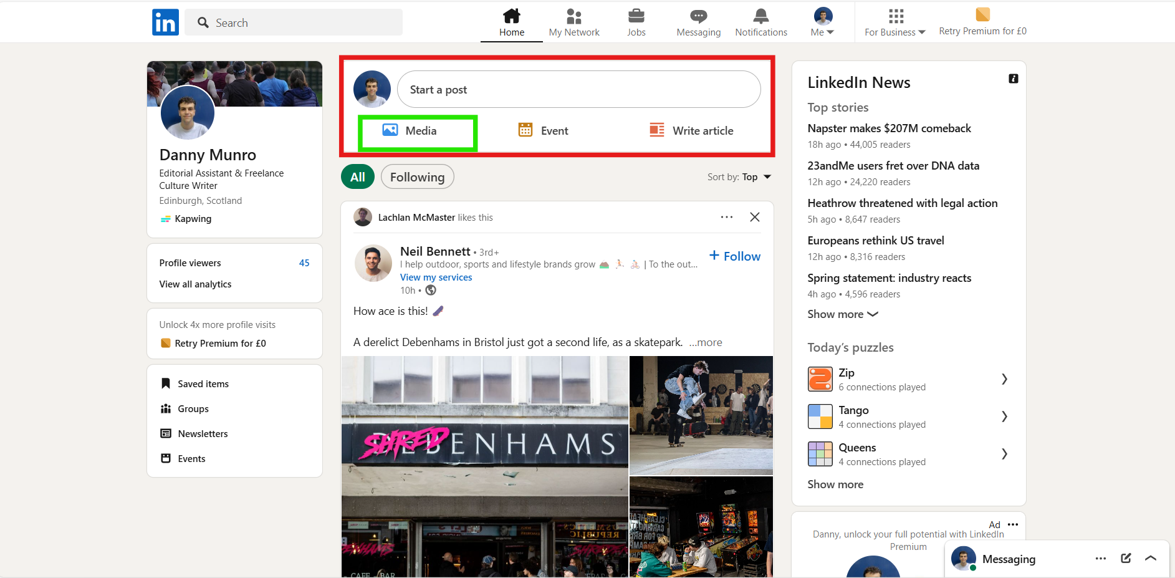Click the Start a post field
The image size is (1175, 578).
coord(578,89)
